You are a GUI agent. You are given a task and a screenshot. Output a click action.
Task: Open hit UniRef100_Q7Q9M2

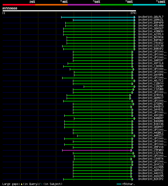tap(151, 104)
